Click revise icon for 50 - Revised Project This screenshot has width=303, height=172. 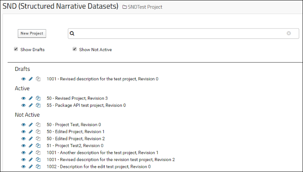(x=38, y=98)
